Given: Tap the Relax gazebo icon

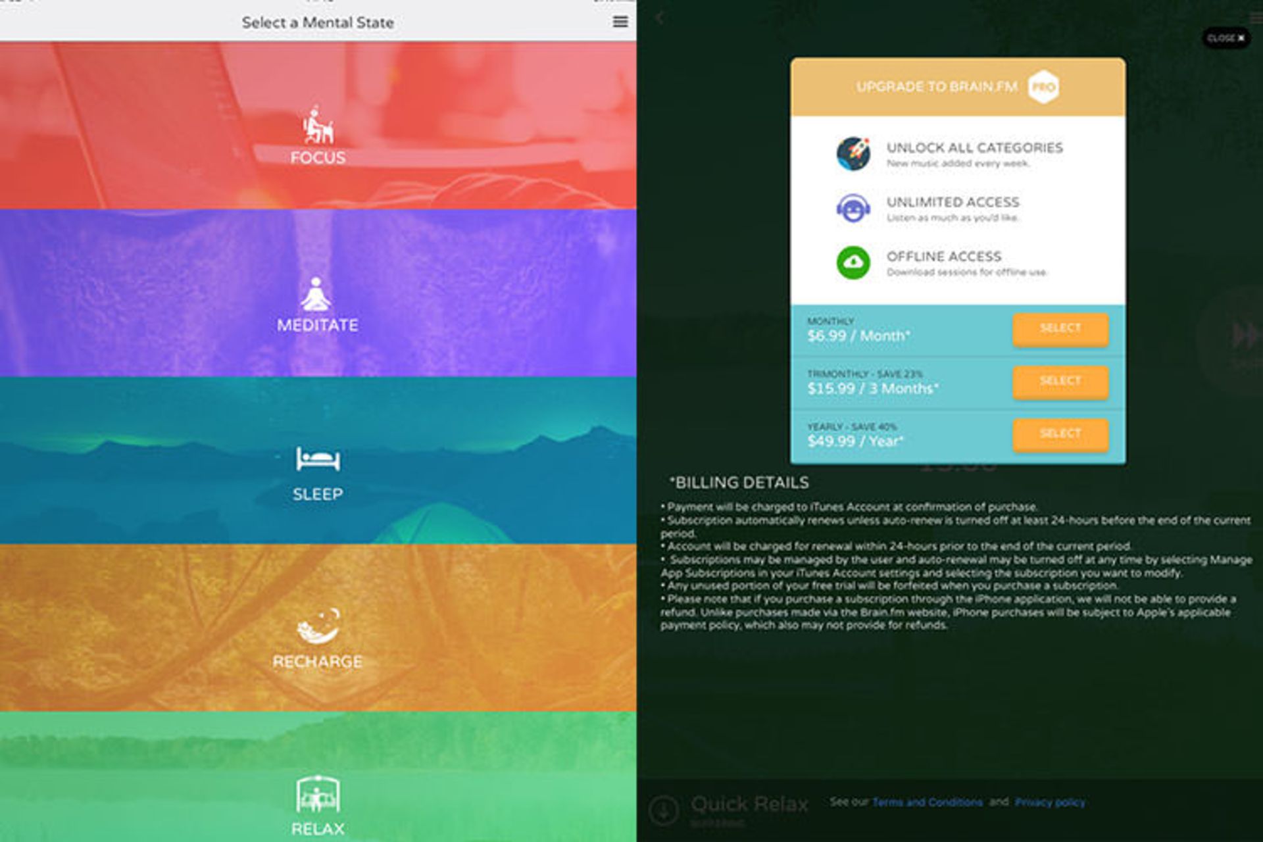Looking at the screenshot, I should 318,795.
